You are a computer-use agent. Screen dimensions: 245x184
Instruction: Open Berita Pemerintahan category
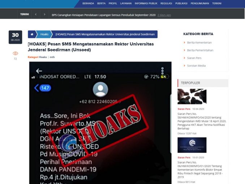tap(200, 50)
